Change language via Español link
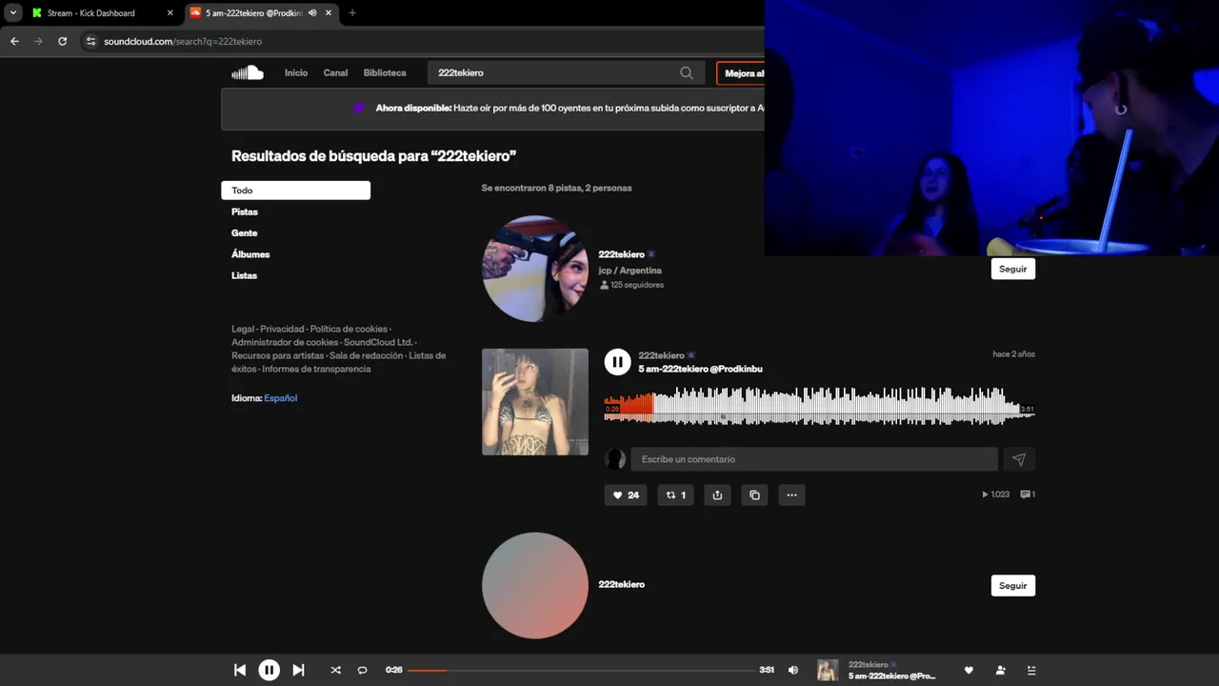This screenshot has height=686, width=1219. pyautogui.click(x=280, y=398)
